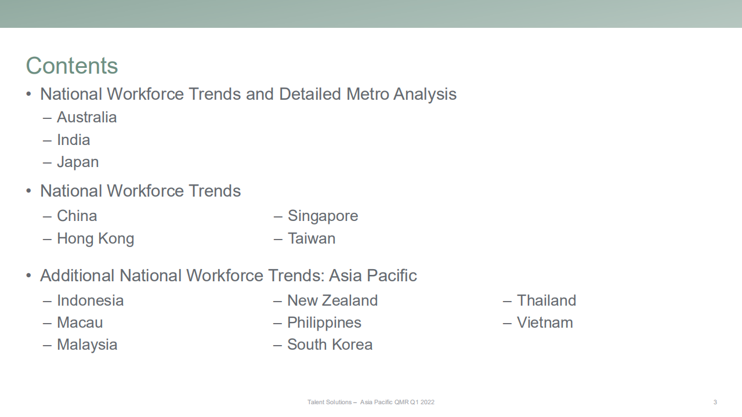The width and height of the screenshot is (742, 417).
Task: Open the Philippines contents entry
Action: click(x=324, y=322)
